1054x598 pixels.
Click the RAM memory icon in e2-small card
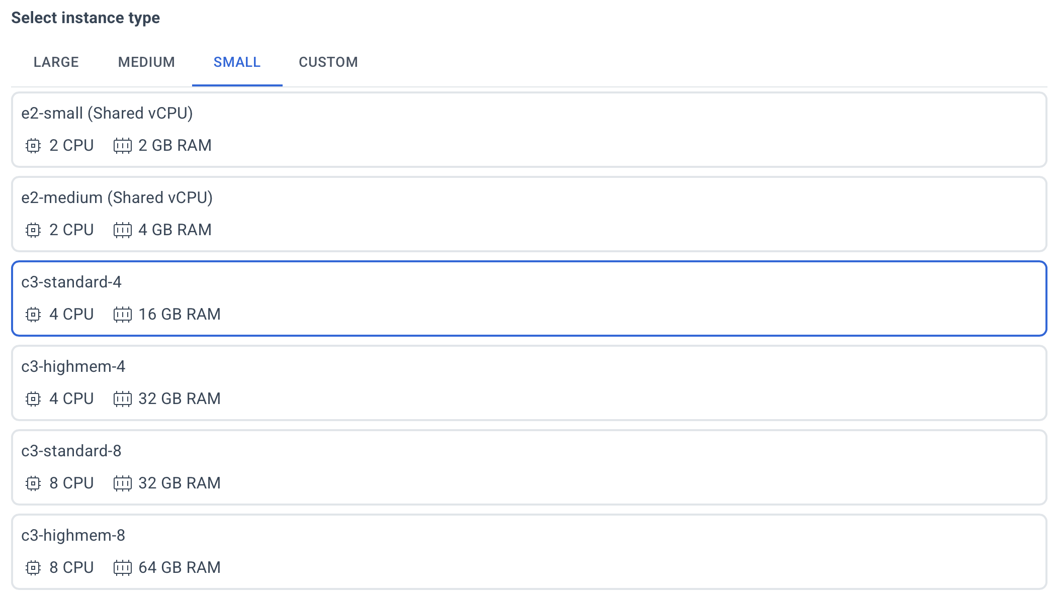[x=122, y=146]
